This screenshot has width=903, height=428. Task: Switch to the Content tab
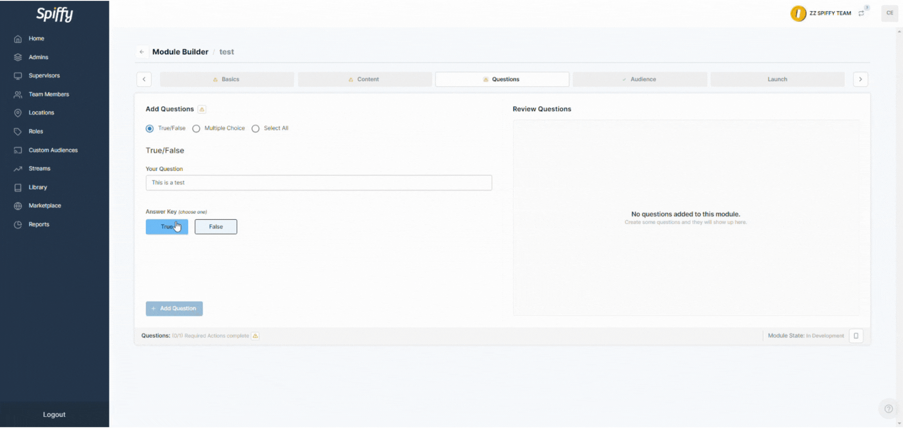coord(364,79)
